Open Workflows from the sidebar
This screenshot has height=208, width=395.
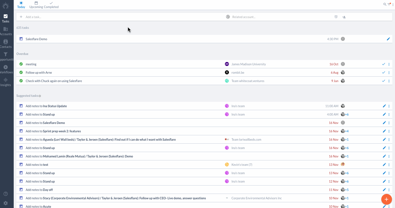6,69
